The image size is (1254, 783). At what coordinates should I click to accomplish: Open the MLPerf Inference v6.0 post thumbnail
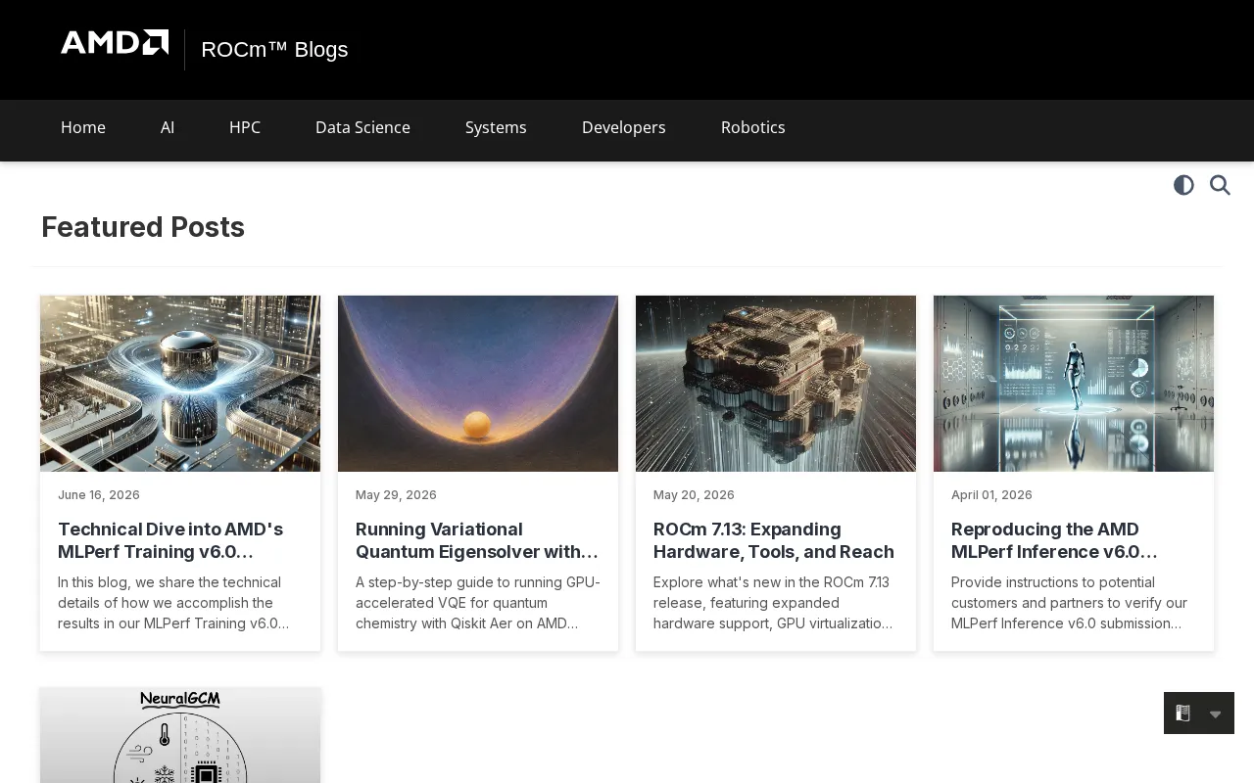click(1074, 384)
